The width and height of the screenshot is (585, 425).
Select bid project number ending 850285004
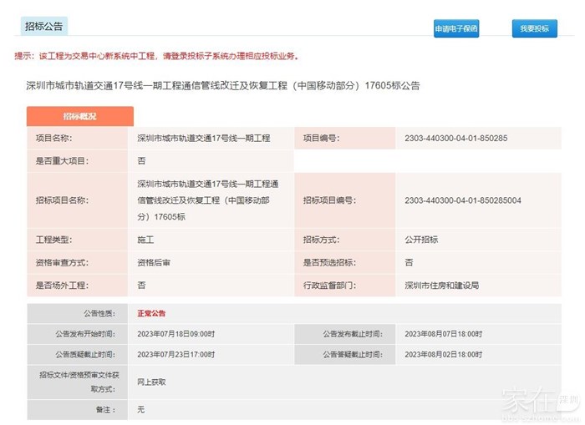coord(462,200)
